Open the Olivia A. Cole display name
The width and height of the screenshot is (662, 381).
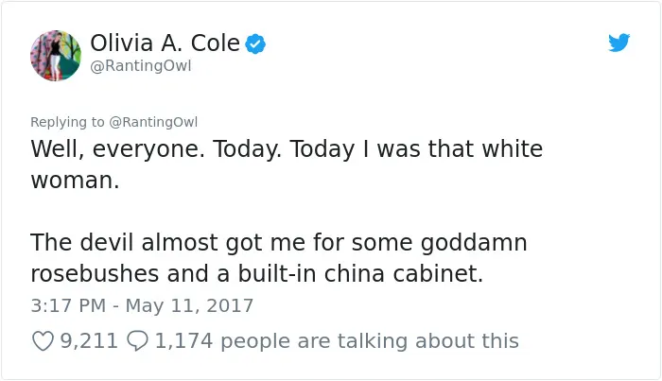coord(165,43)
